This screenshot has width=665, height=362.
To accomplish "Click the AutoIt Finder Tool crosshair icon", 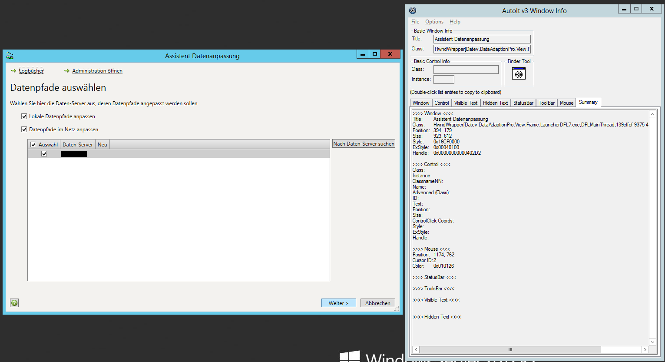I will [519, 74].
